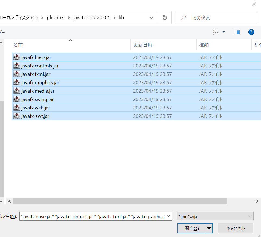Refresh the lib folder view

coord(165,17)
